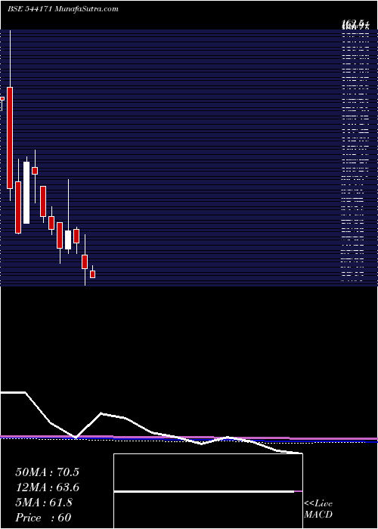
Task: Click the Price : 60 label
Action: tap(43, 518)
